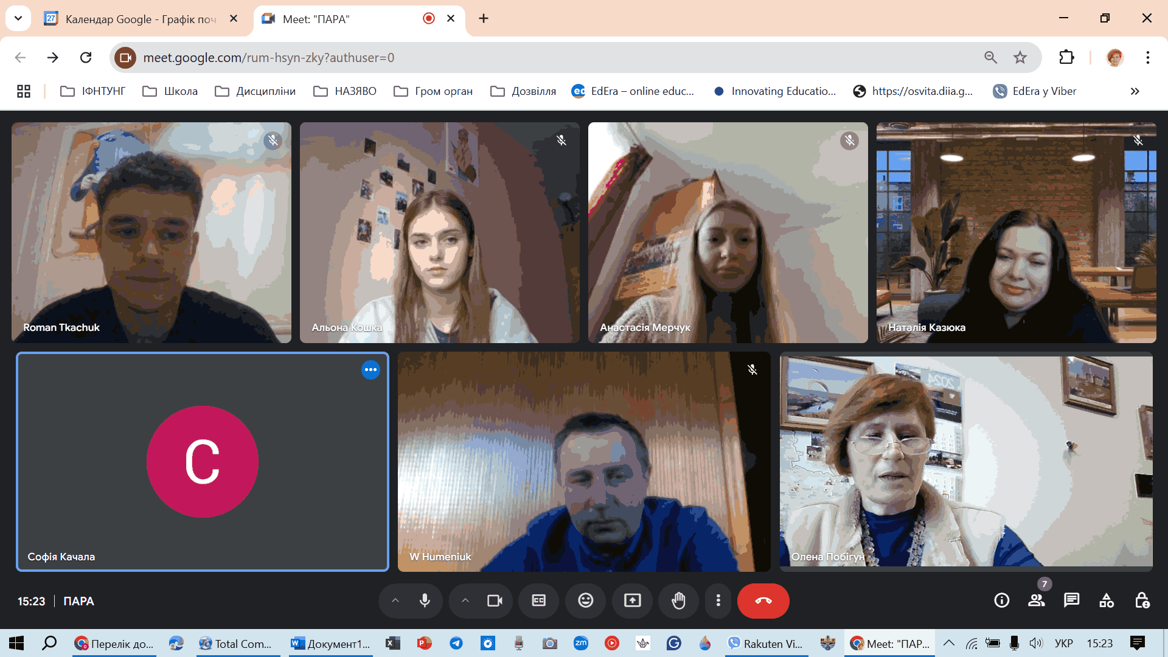Show the participants people panel
This screenshot has width=1168, height=657.
pyautogui.click(x=1036, y=601)
